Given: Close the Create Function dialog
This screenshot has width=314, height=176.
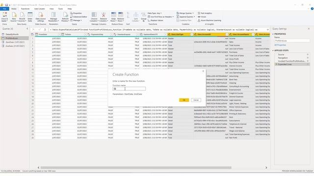Looking at the screenshot, I should (203, 71).
